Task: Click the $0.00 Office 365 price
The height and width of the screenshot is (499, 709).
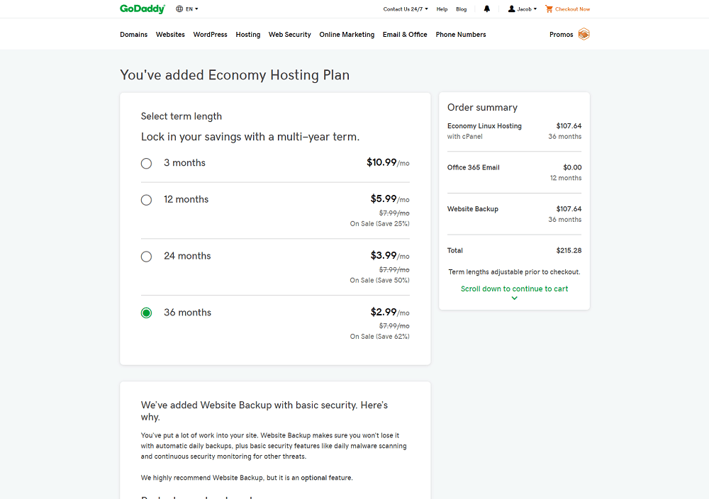Action: [572, 168]
